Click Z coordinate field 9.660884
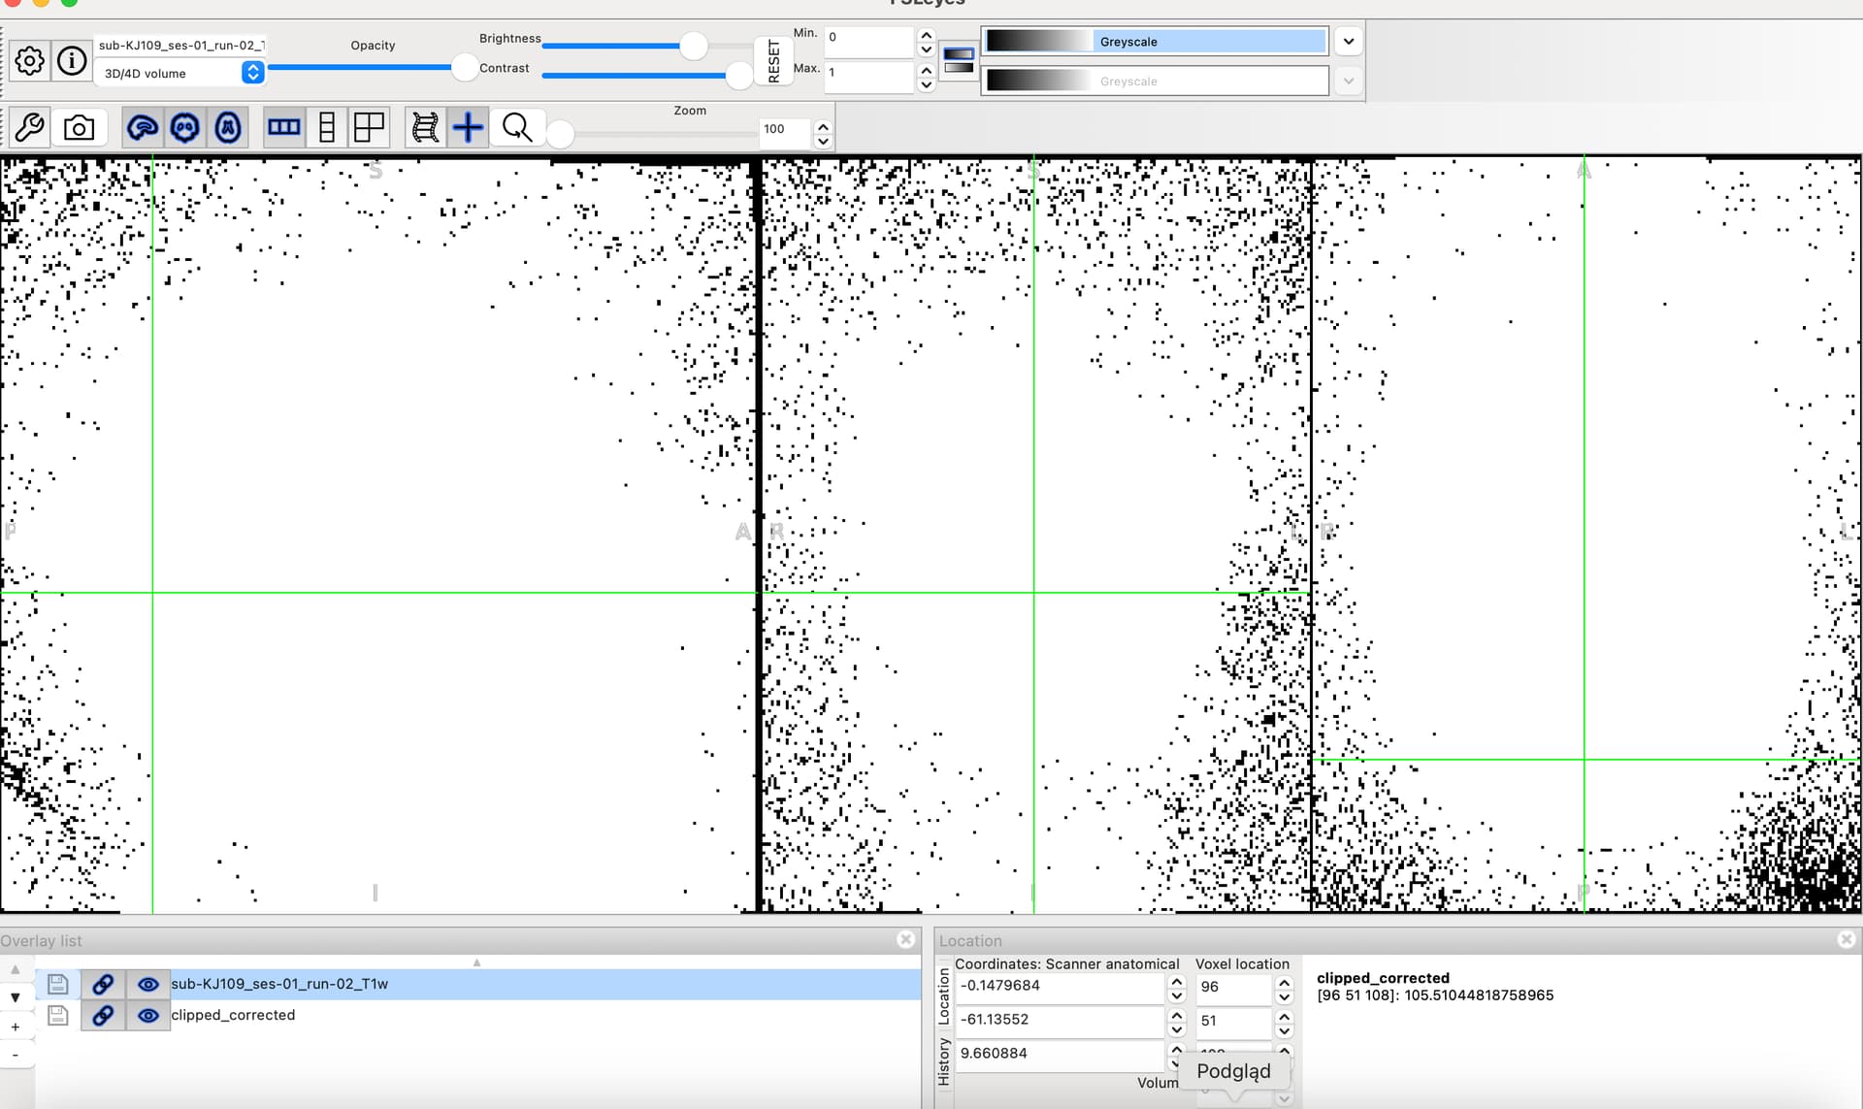This screenshot has width=1863, height=1109. [1060, 1055]
